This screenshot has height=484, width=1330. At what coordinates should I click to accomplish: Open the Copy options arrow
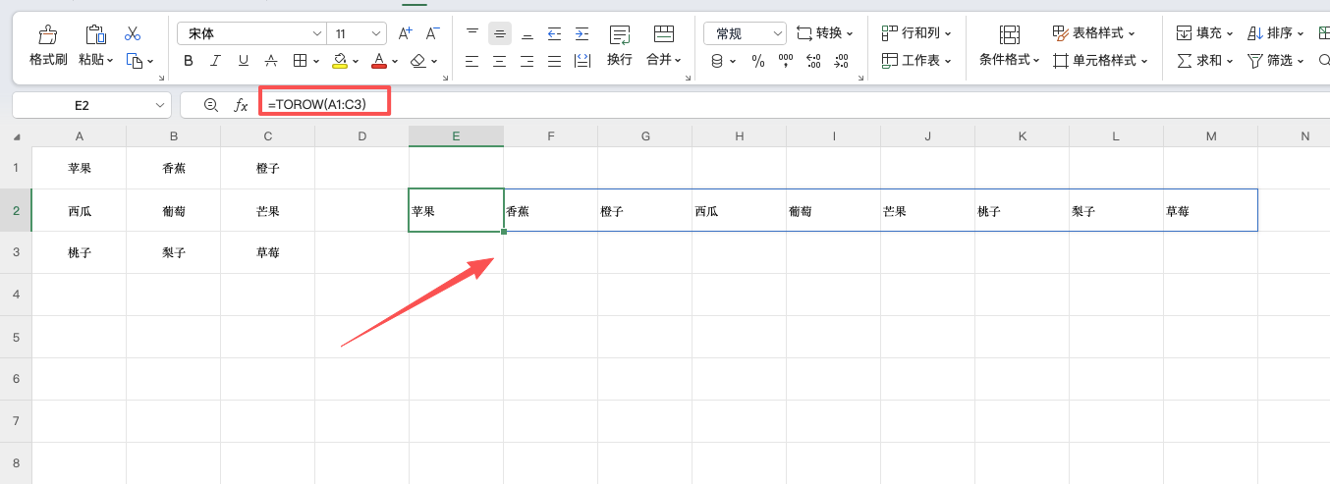(x=150, y=61)
